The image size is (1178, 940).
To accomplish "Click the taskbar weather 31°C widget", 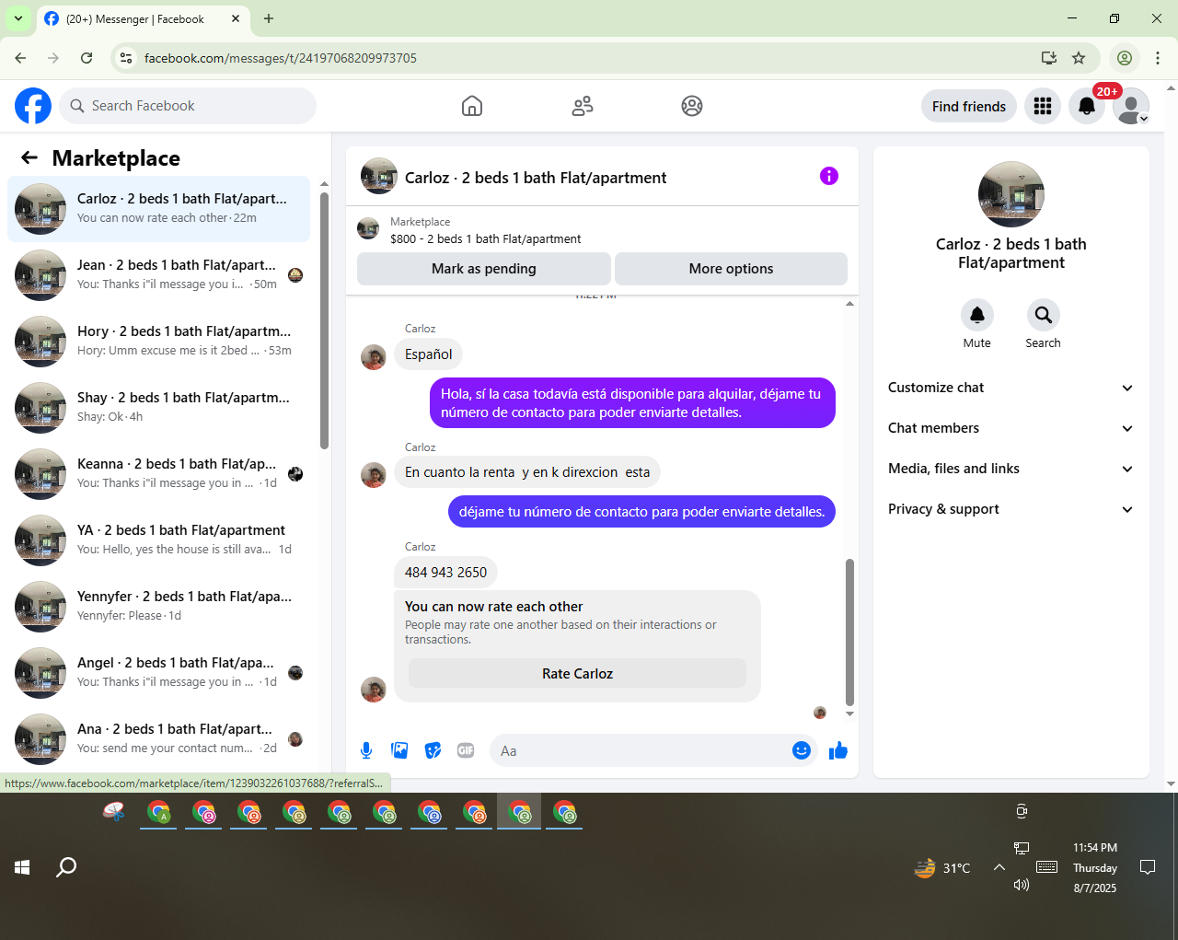I will click(942, 867).
